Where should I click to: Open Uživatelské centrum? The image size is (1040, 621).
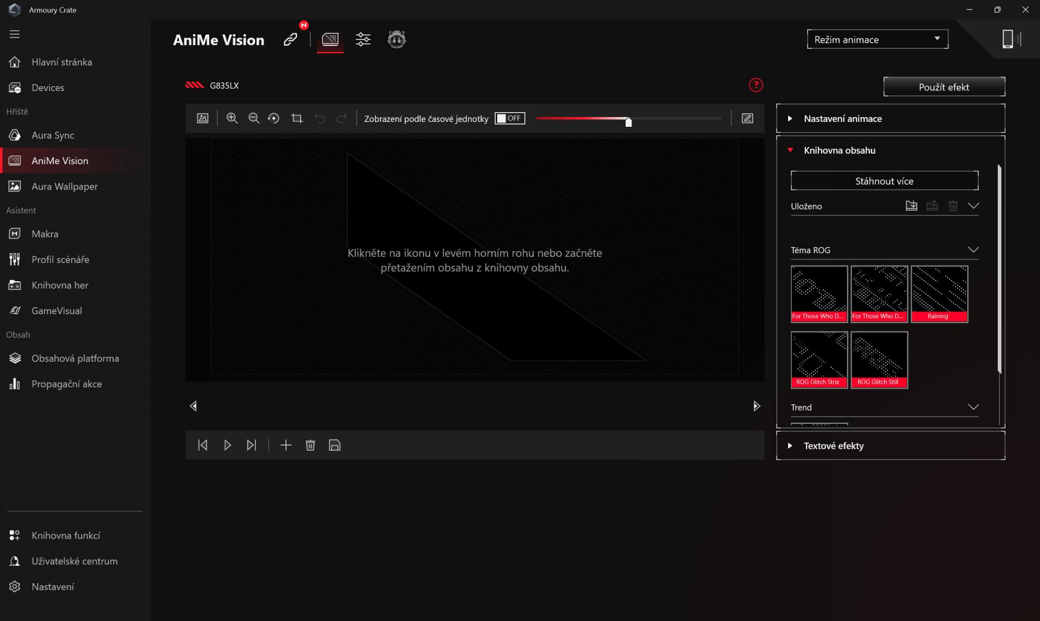75,561
